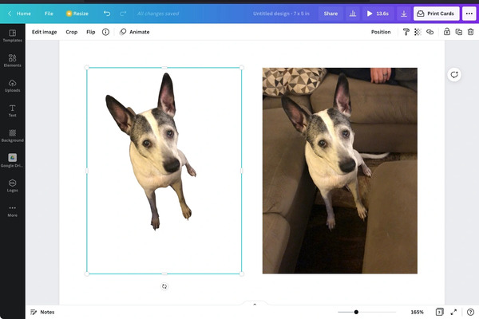Play the 13.6s presentation
Image resolution: width=479 pixels, height=319 pixels.
click(378, 14)
